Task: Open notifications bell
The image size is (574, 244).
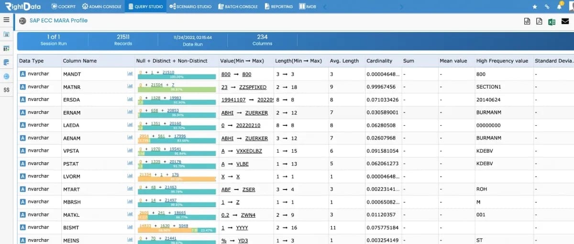Action: pyautogui.click(x=559, y=7)
